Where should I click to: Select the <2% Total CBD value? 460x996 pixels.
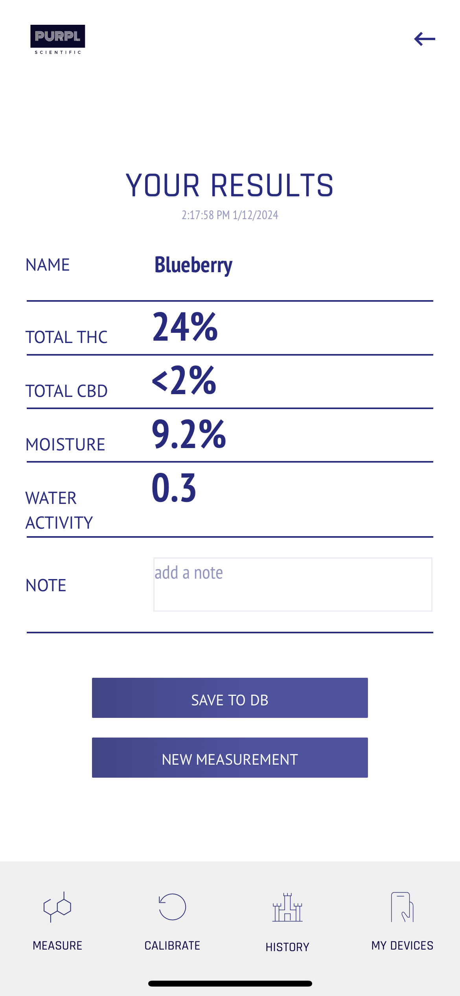pyautogui.click(x=184, y=380)
